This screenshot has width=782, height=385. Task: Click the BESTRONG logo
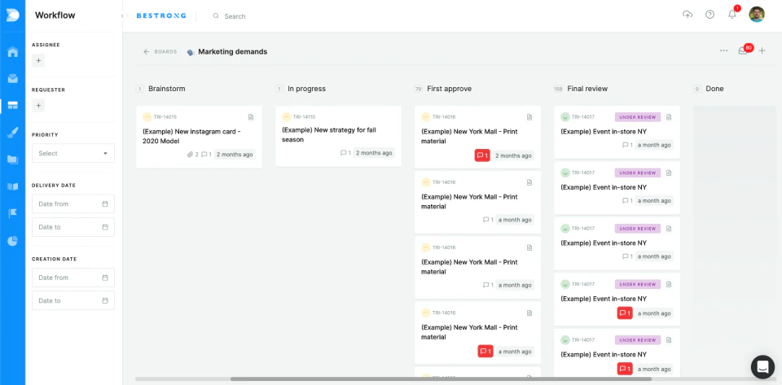tap(161, 16)
